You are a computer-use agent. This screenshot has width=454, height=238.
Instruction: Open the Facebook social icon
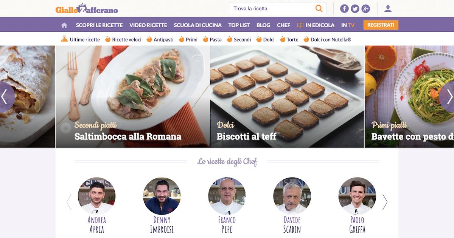coord(344,9)
